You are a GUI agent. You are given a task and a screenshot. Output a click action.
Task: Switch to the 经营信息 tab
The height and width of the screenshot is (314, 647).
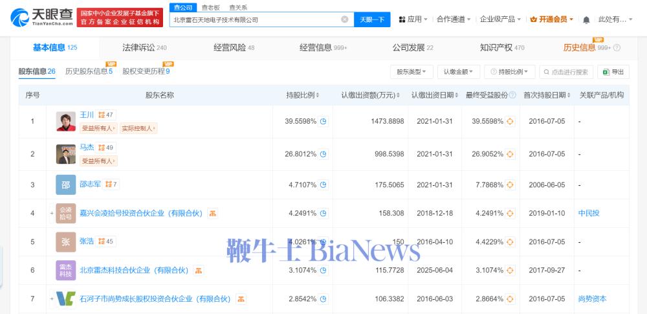pos(323,48)
